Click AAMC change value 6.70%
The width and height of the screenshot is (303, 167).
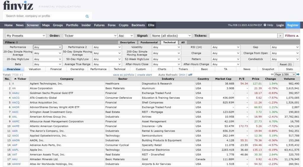[x=274, y=121]
